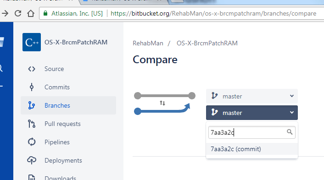Click the Bitbucket logo in blue bar
Screen dimensions: 324x180
click(x=2, y=42)
